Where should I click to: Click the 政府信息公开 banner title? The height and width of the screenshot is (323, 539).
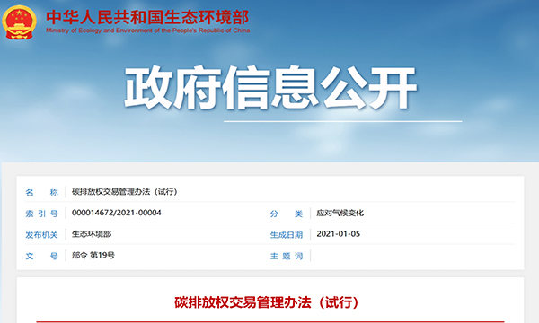(270, 88)
